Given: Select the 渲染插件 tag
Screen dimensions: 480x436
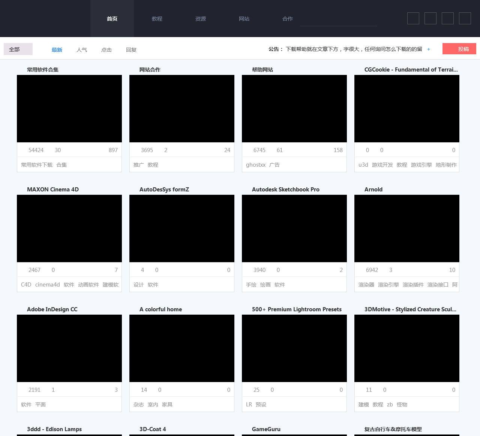Looking at the screenshot, I should tap(413, 285).
